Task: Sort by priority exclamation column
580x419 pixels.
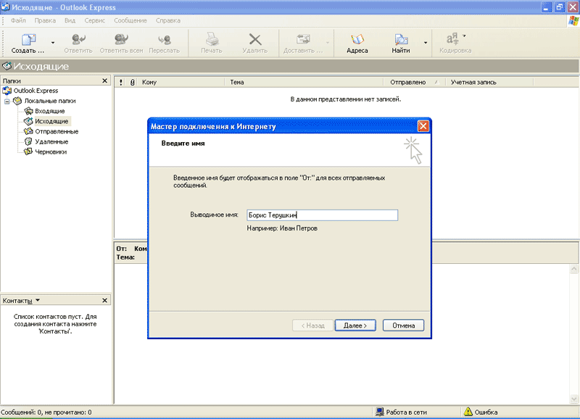Action: 121,82
